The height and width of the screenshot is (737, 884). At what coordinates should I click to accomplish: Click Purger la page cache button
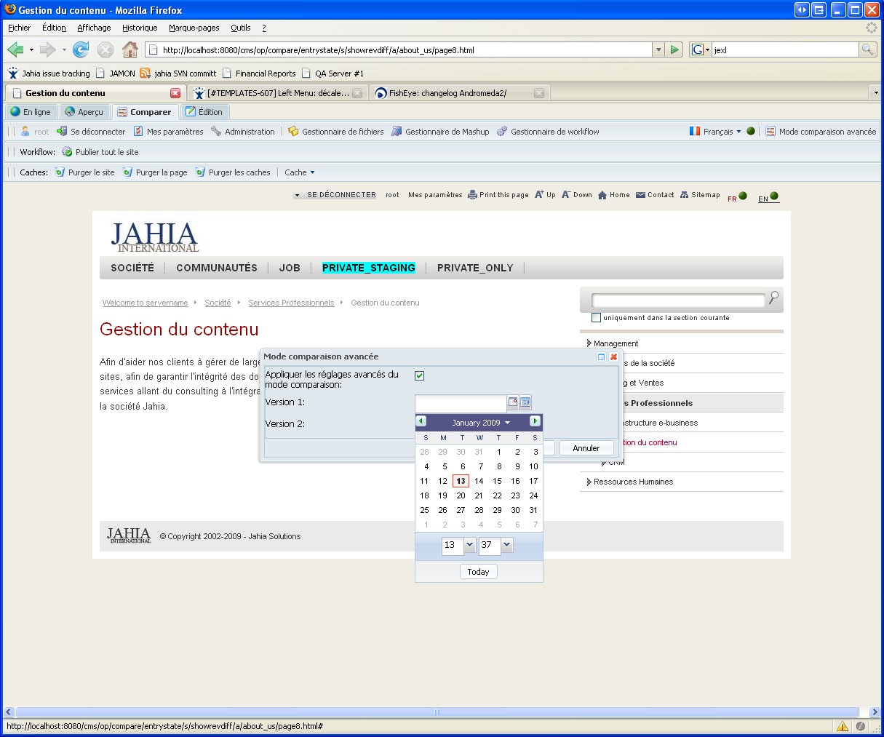click(x=155, y=172)
